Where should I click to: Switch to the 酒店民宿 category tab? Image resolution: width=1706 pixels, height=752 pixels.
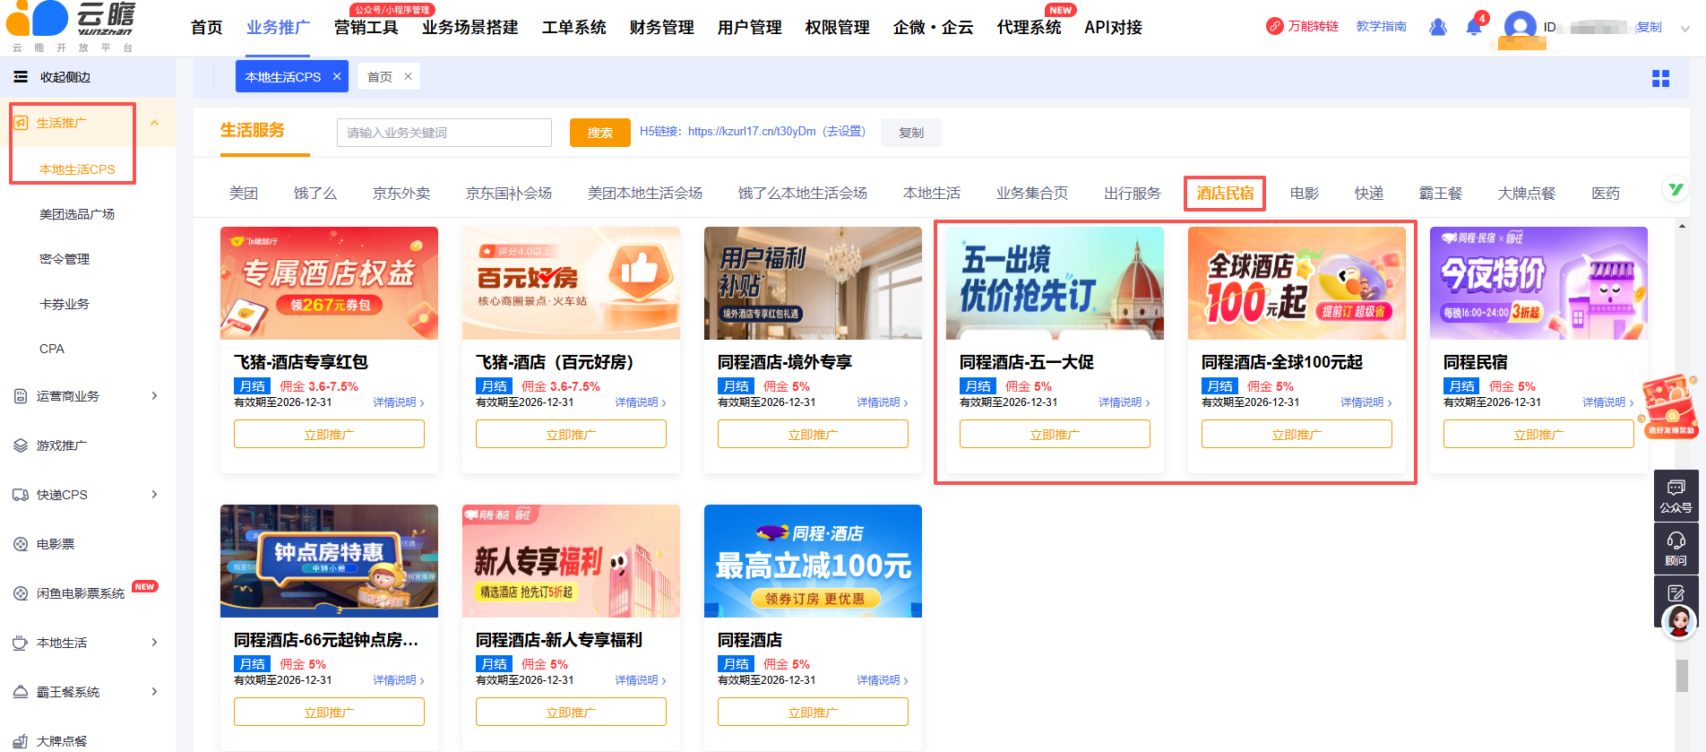[1224, 194]
